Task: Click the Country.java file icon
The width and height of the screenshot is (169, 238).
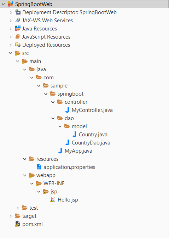Action: [74, 134]
